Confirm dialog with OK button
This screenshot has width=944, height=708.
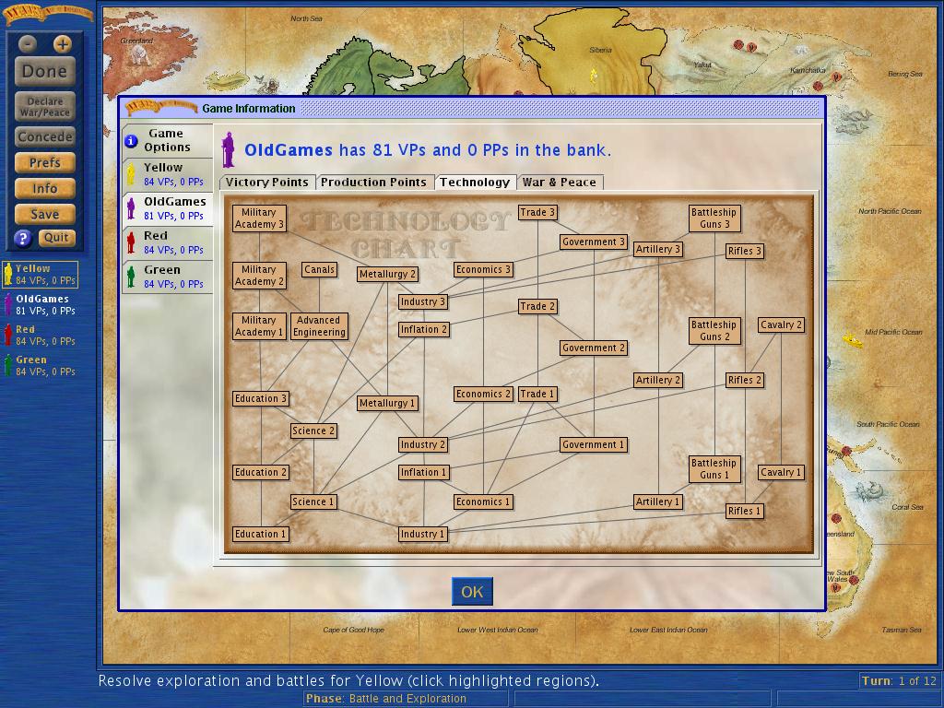pos(472,592)
